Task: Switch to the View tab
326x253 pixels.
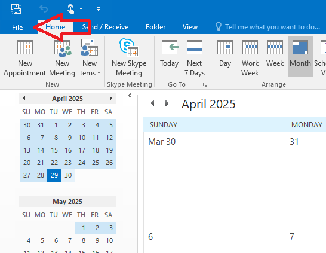Action: (190, 27)
